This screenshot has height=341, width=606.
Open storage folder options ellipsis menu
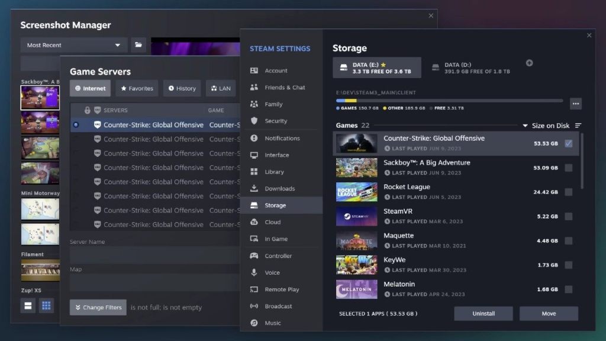click(x=575, y=104)
